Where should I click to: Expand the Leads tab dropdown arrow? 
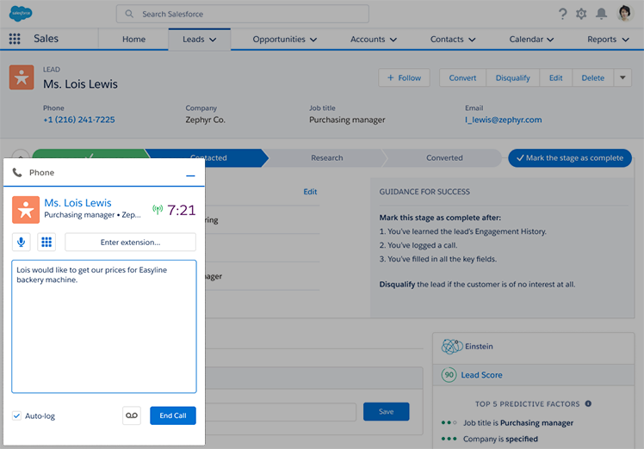click(213, 40)
